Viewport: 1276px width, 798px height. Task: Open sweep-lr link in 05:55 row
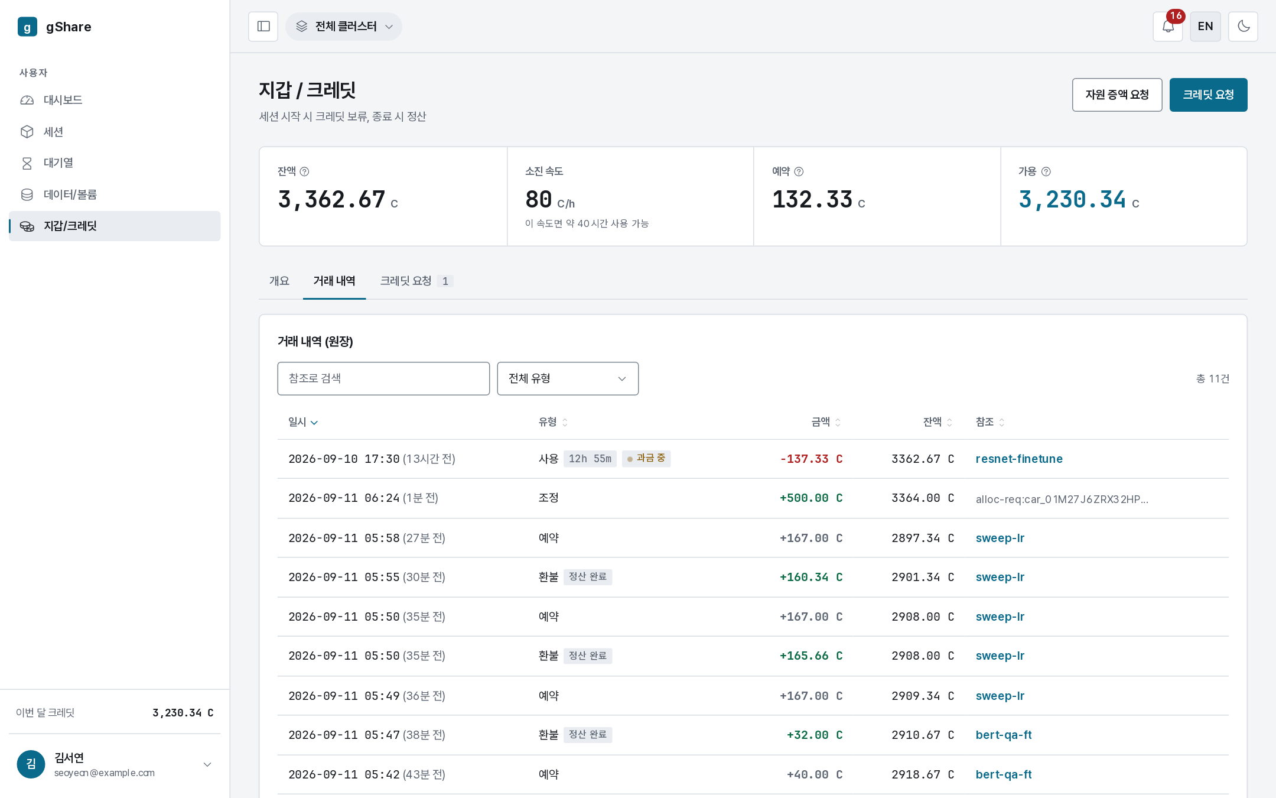tap(1000, 577)
